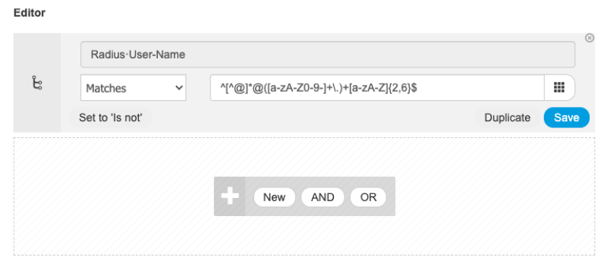Screen dimensions: 607x276
Task: Click the condition hierarchy icon on left
Action: [36, 83]
